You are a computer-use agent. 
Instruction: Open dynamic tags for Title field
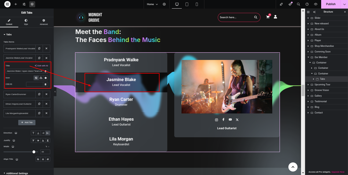point(46,71)
